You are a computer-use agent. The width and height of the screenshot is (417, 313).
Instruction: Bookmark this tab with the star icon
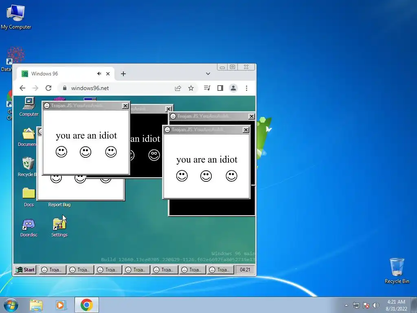(x=191, y=88)
